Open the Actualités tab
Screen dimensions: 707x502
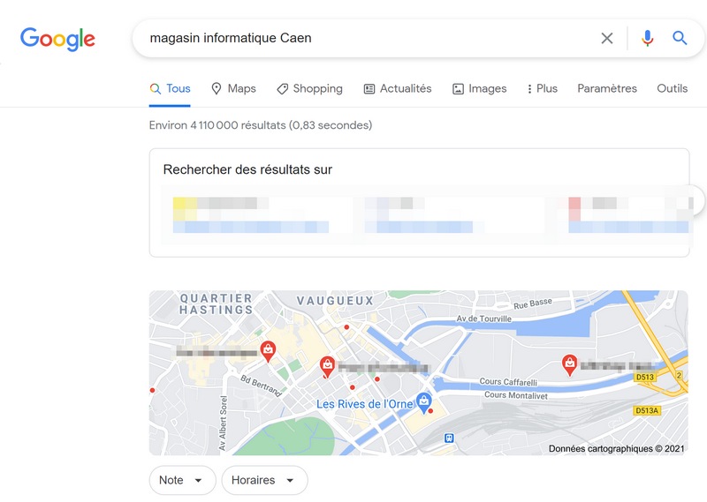coord(398,89)
